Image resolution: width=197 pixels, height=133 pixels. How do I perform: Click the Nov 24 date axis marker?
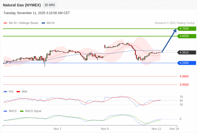174,129
